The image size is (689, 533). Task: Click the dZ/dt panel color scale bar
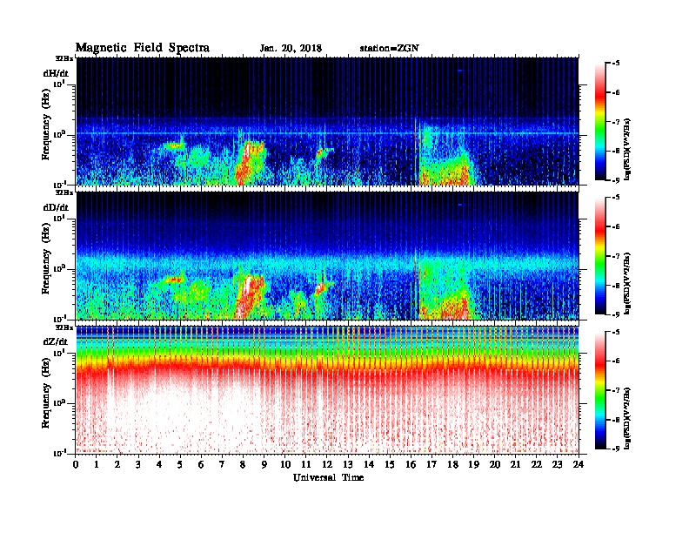pos(600,390)
